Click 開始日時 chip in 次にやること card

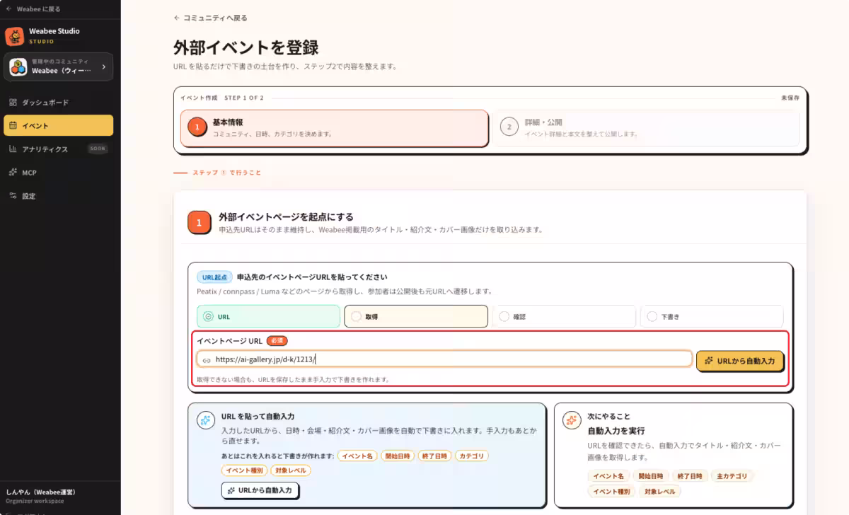click(649, 477)
